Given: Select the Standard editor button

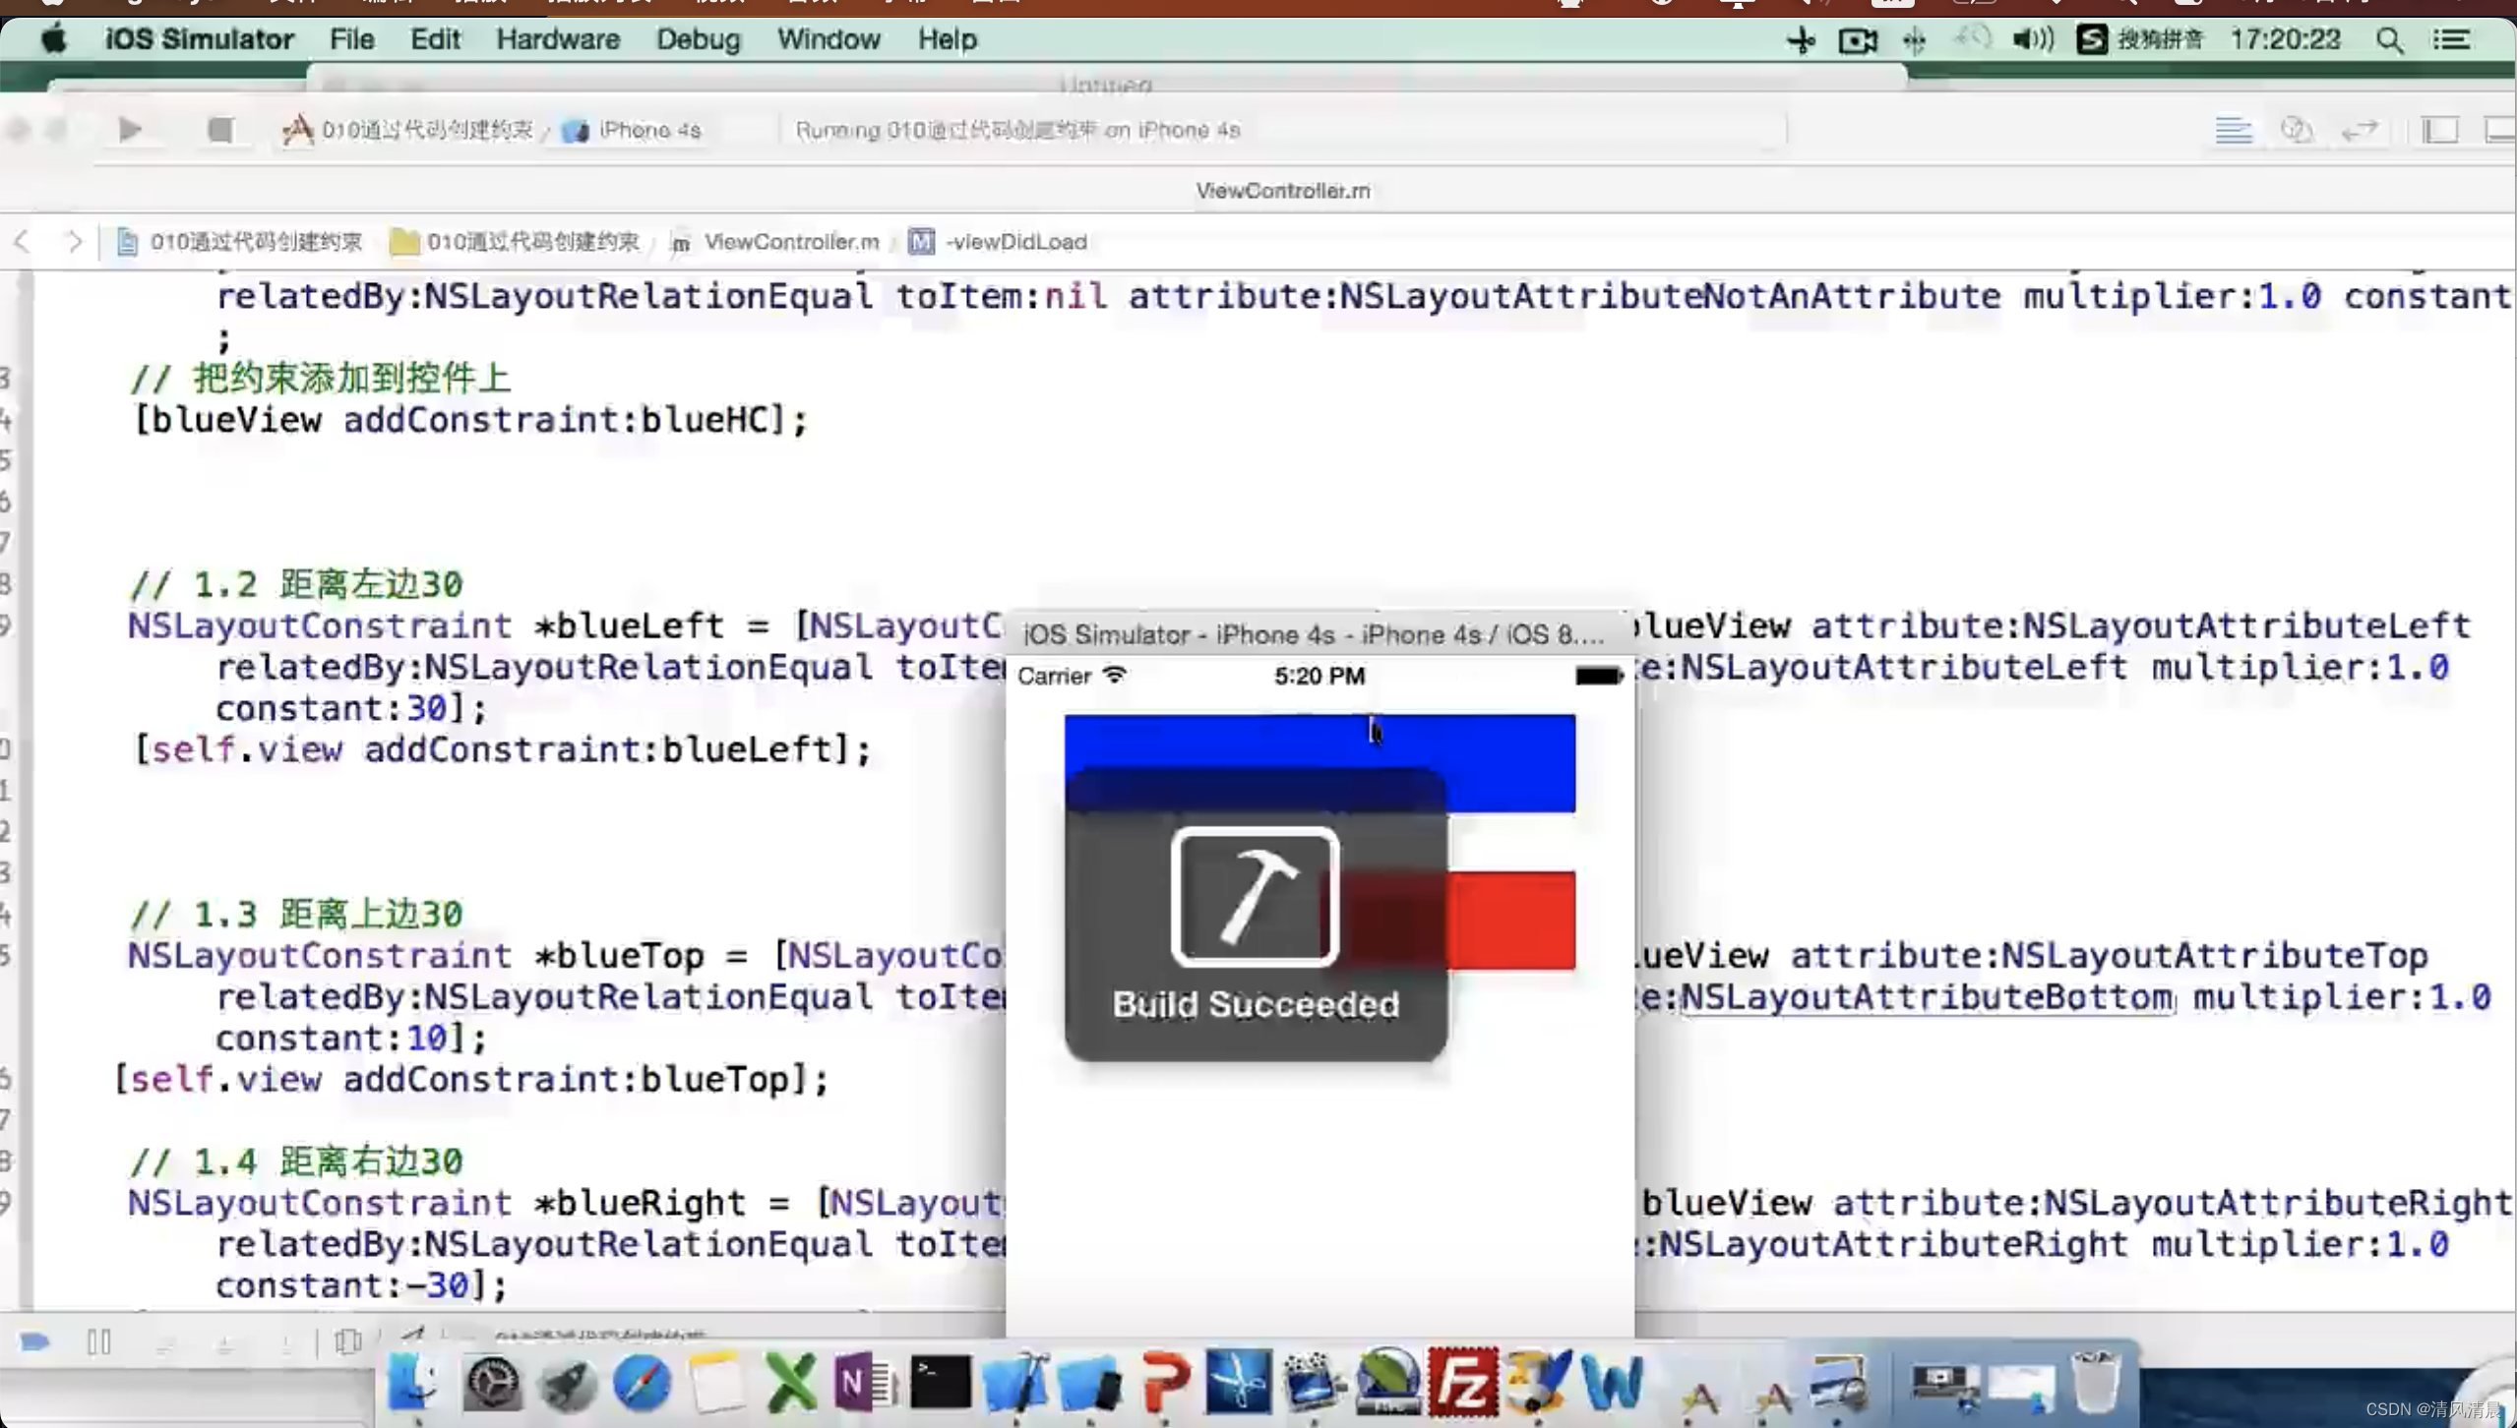Looking at the screenshot, I should click(x=2233, y=130).
